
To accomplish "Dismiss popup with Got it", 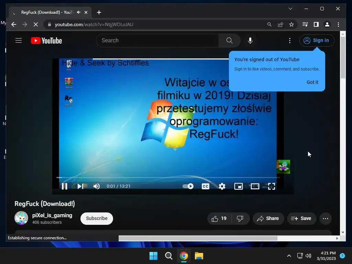I will (x=312, y=82).
